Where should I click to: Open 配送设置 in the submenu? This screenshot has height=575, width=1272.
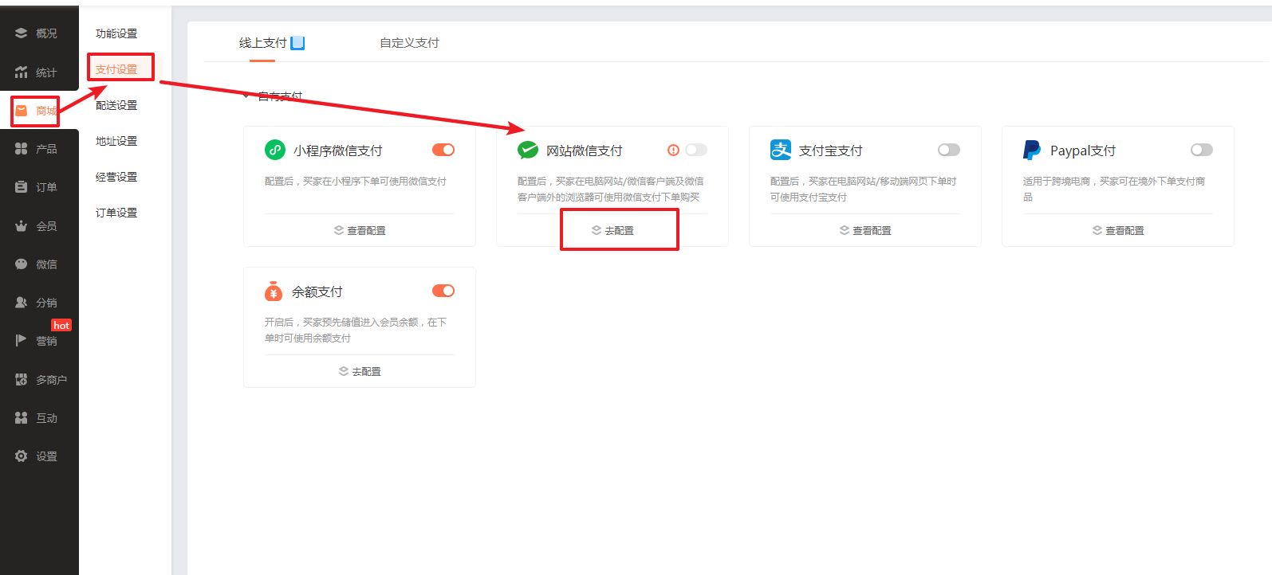pyautogui.click(x=116, y=105)
